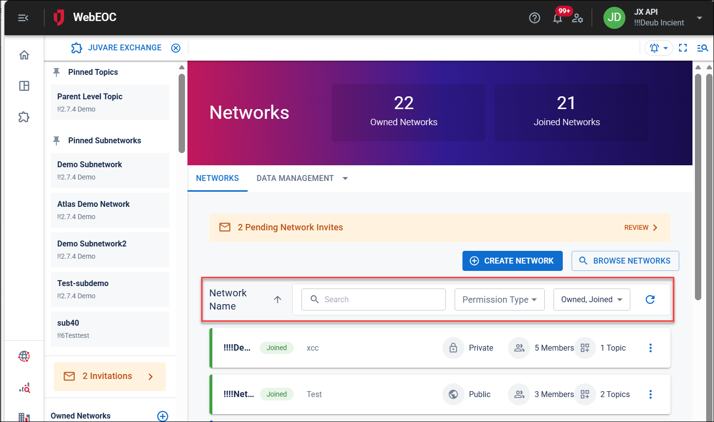Open the !!!!Net... network row
Screen dimensions: 714x422
click(440, 395)
